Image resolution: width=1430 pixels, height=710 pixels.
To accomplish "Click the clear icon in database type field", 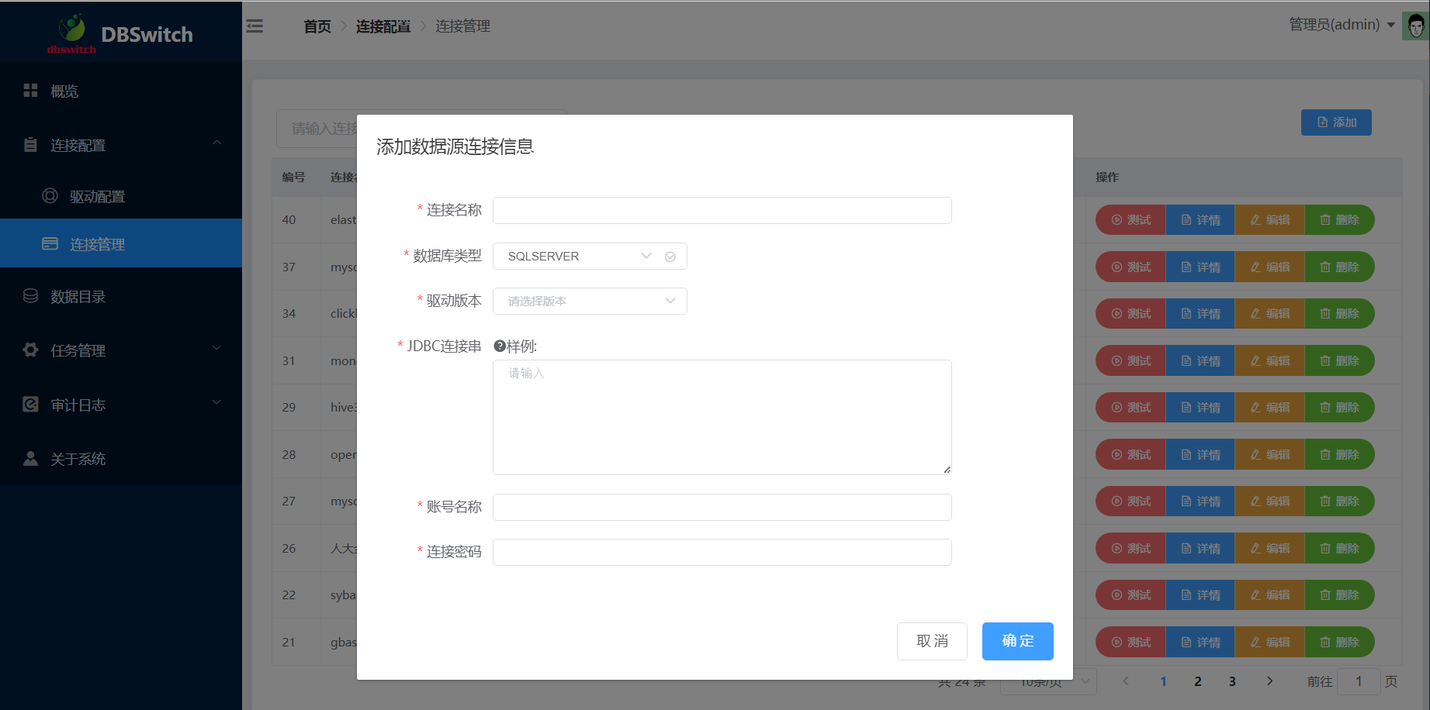I will click(670, 257).
